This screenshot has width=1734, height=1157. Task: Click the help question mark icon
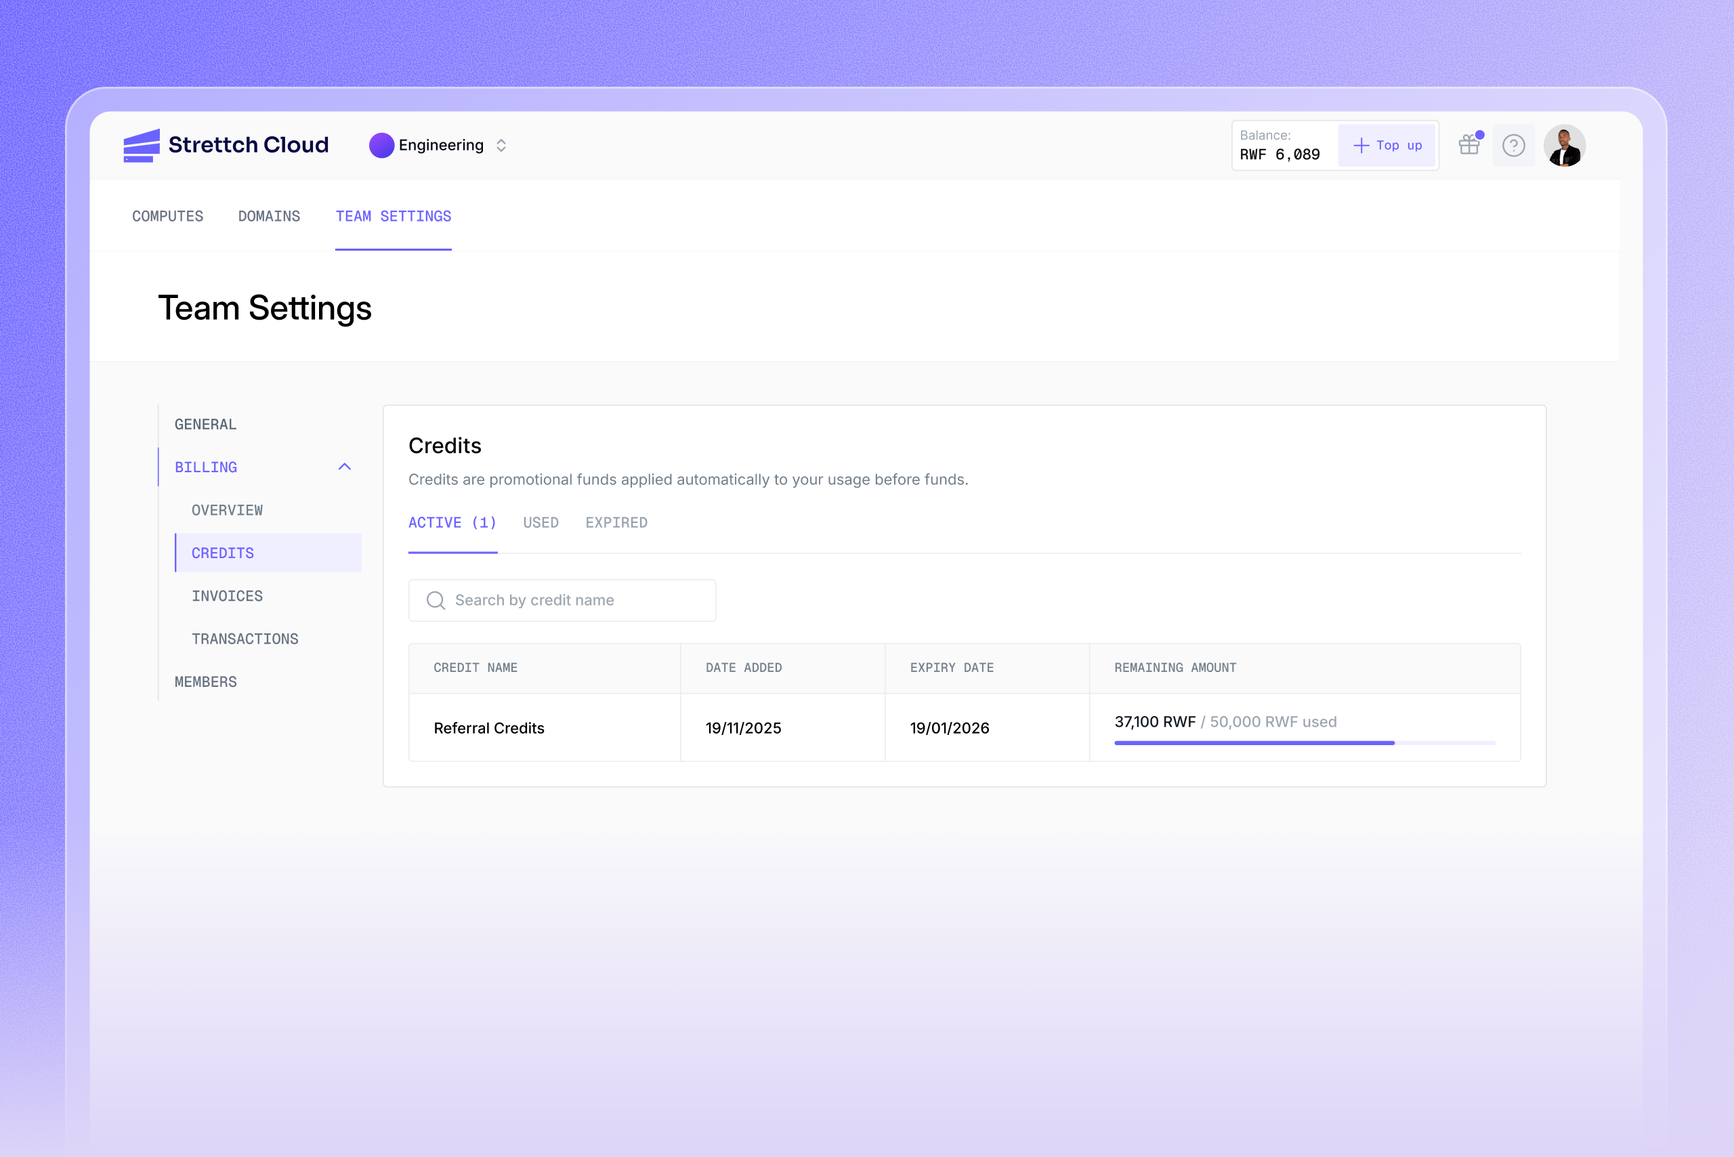pos(1513,146)
